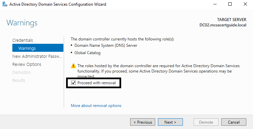Viewport: 253px width, 129px height.
Task: Continue with the Next button
Action: click(x=170, y=122)
